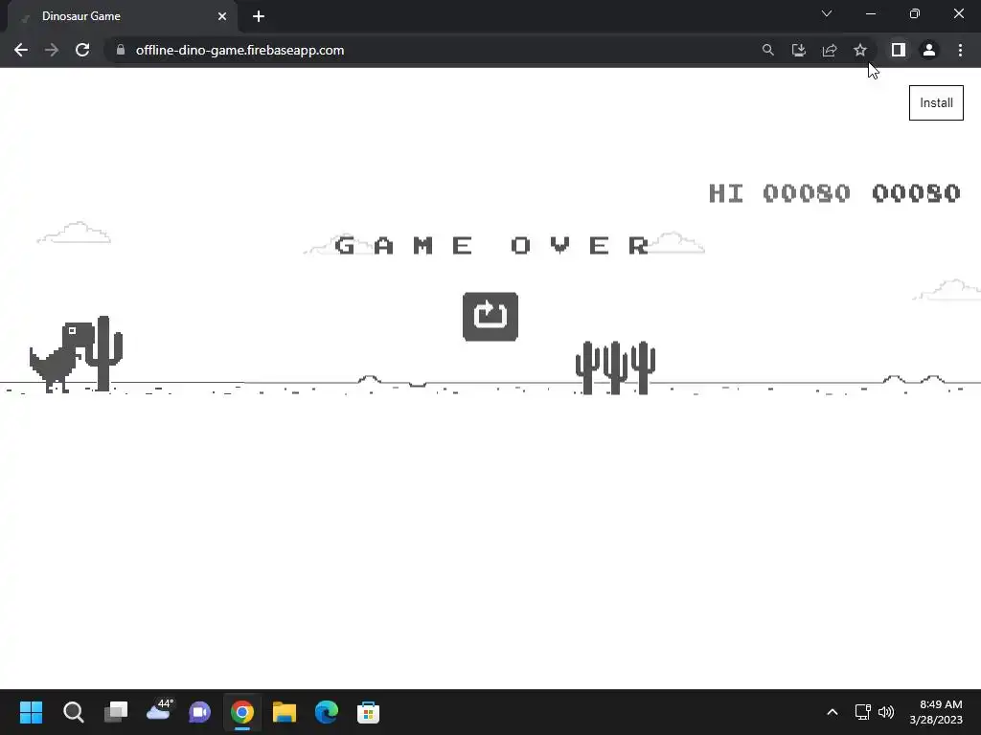Open File Explorer from taskbar
981x735 pixels.
(x=284, y=712)
